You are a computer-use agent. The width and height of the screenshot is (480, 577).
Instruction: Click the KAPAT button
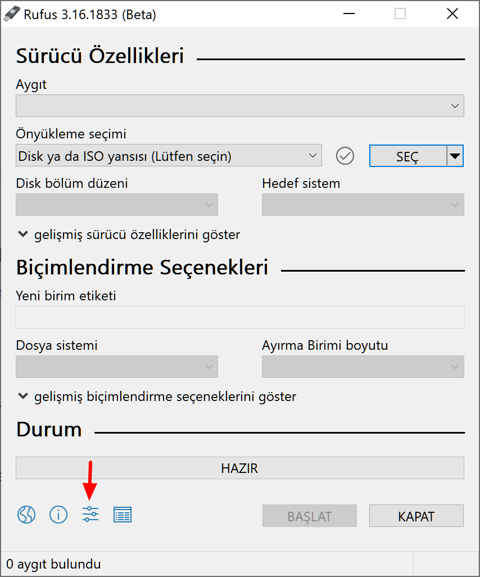point(416,516)
